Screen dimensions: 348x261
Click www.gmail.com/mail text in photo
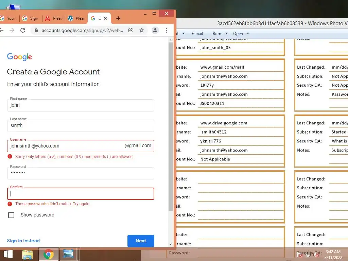222,67
